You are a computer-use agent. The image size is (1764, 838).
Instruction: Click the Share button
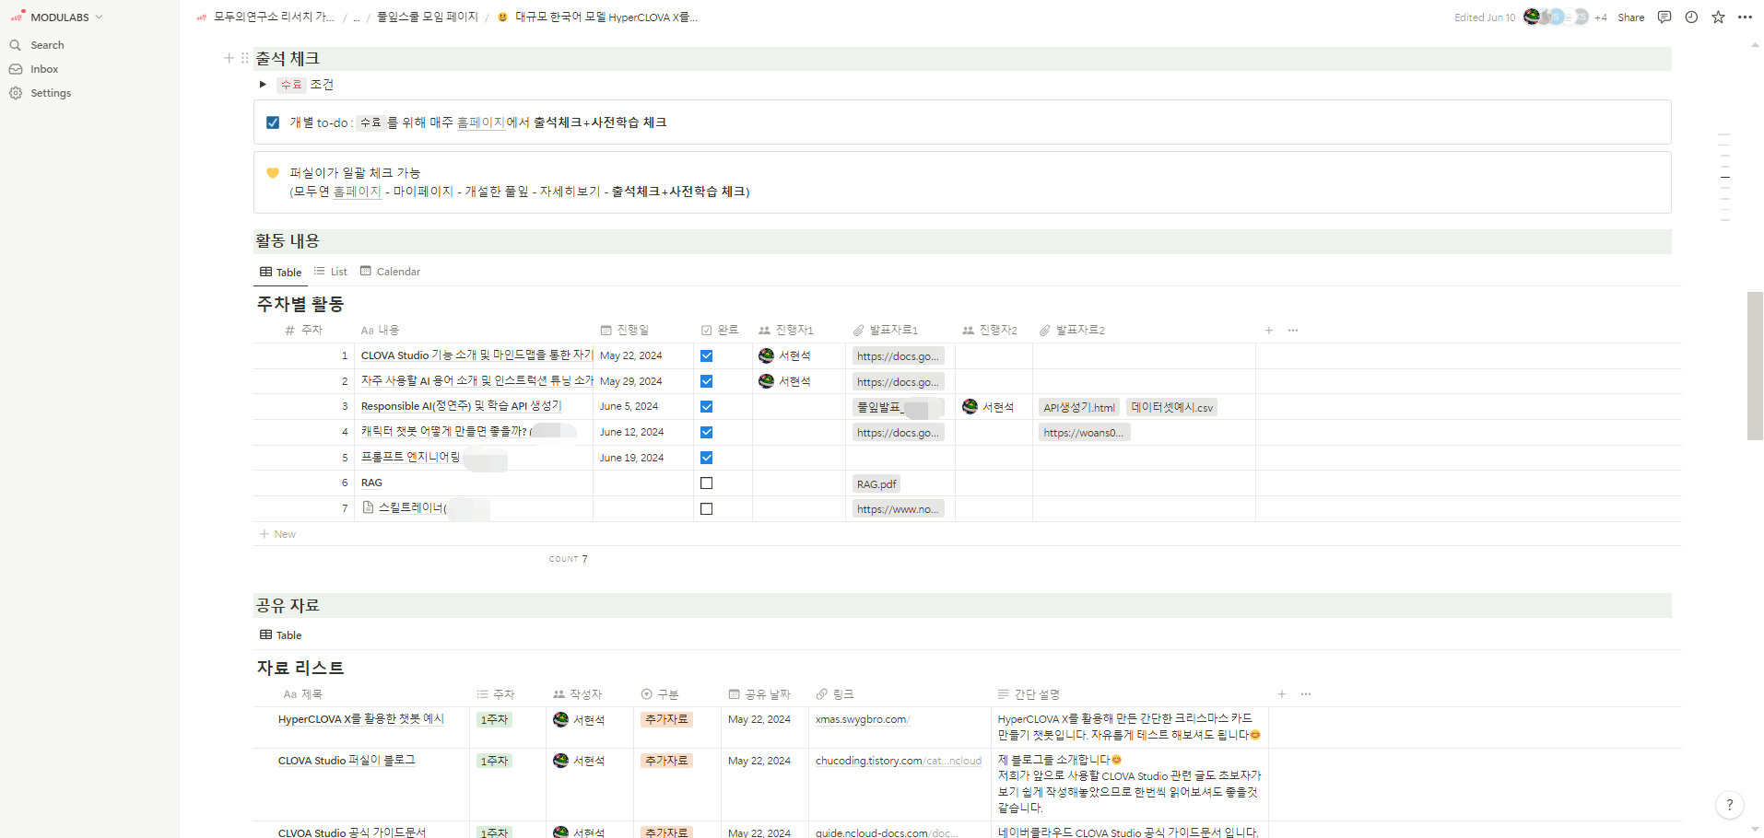click(x=1631, y=17)
